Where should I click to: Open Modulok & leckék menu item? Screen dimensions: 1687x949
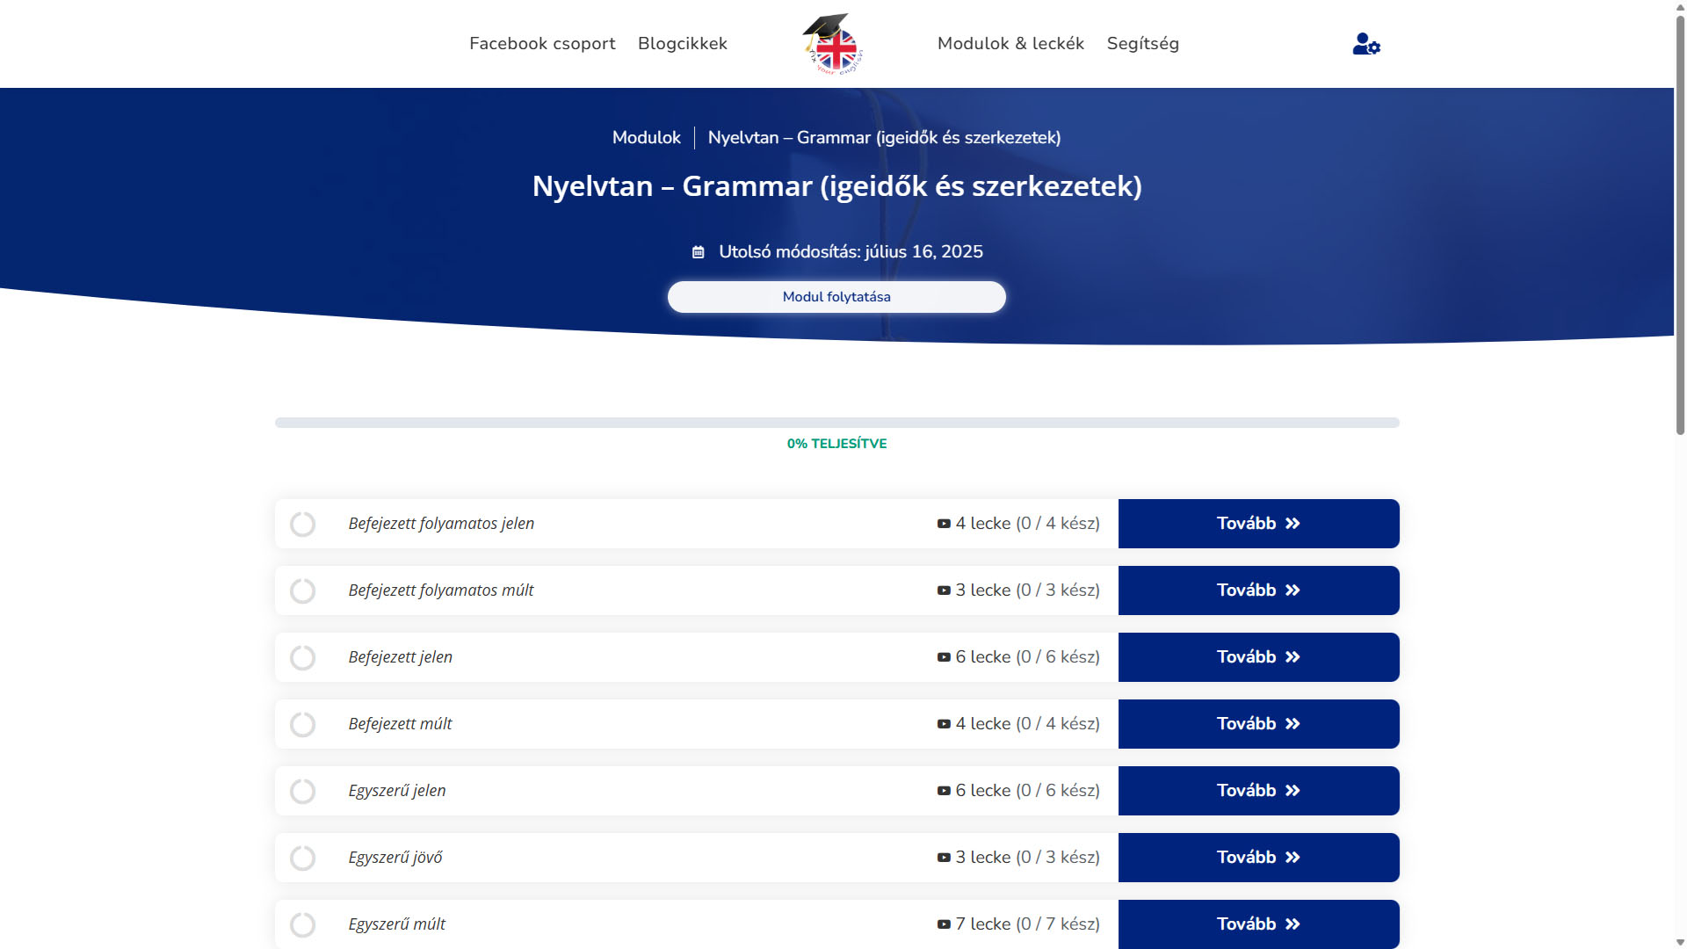[x=1010, y=44]
